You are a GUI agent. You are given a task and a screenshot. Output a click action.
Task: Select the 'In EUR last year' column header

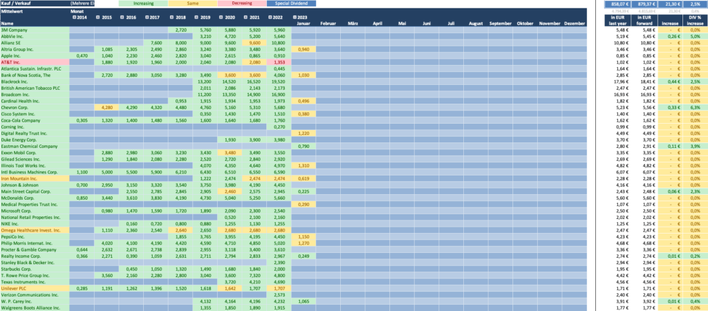(x=616, y=20)
